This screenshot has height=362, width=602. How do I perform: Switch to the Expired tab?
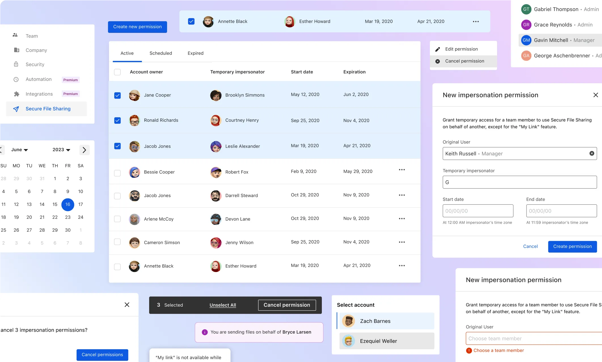[195, 53]
